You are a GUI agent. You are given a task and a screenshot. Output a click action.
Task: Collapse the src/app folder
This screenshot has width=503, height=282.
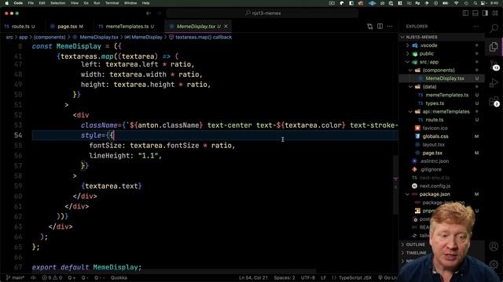[408, 62]
